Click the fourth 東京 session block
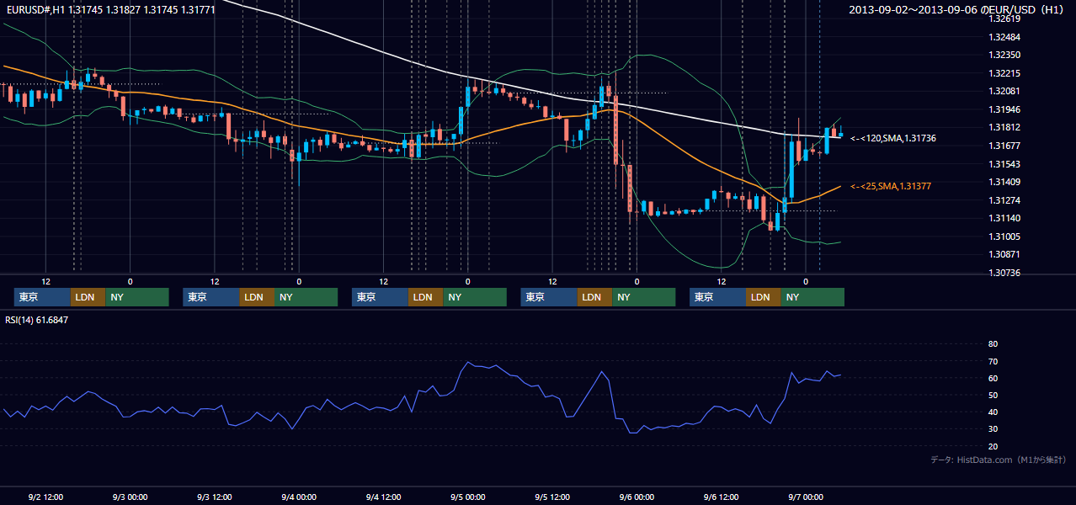This screenshot has height=505, width=1076. [x=549, y=297]
